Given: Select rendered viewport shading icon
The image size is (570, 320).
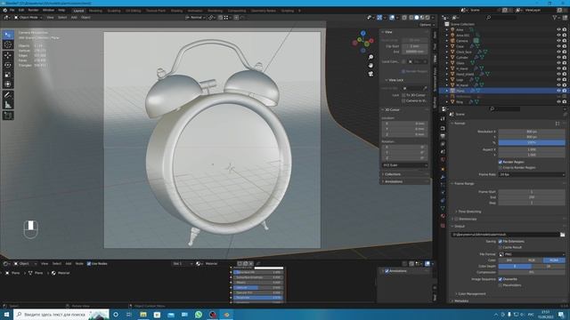Looking at the screenshot, I should click(x=427, y=18).
